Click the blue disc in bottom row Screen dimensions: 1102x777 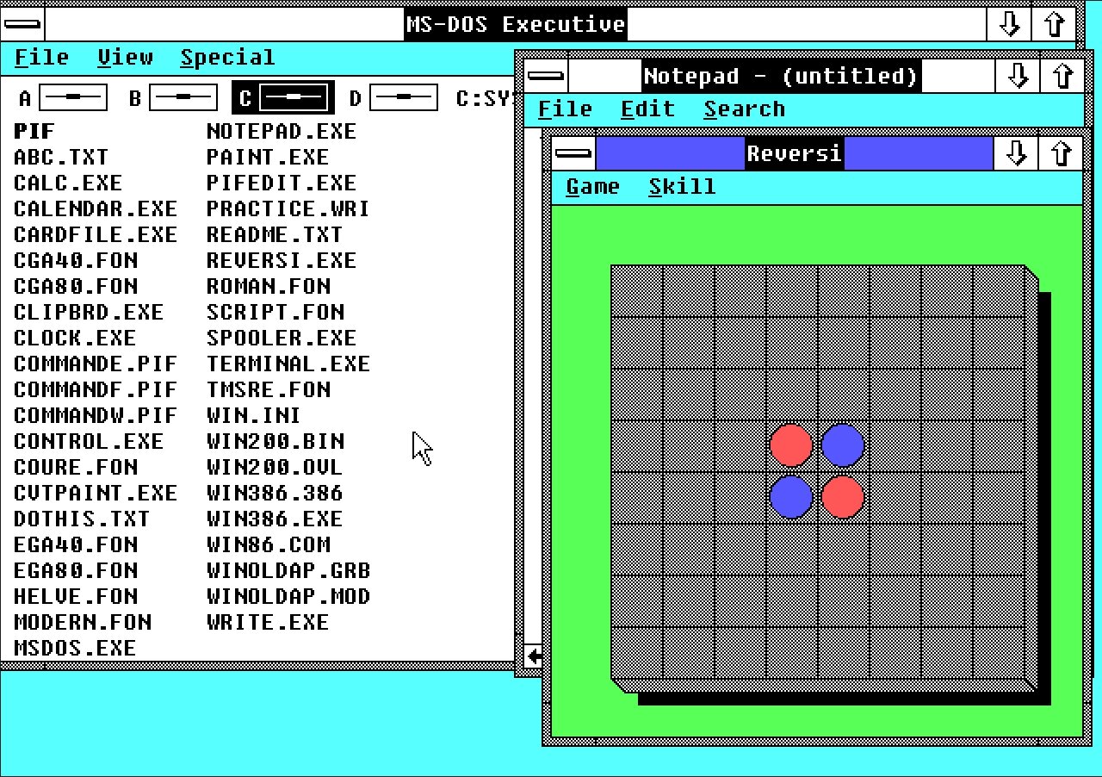point(791,497)
